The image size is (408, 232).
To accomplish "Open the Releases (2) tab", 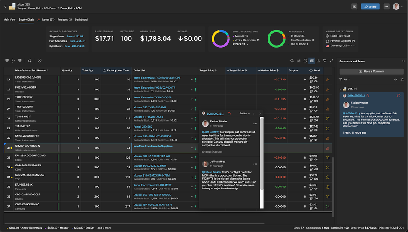I will (x=64, y=20).
